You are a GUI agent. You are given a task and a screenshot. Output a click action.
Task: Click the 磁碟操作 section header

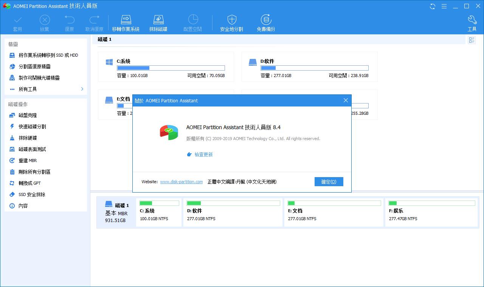[x=18, y=104]
